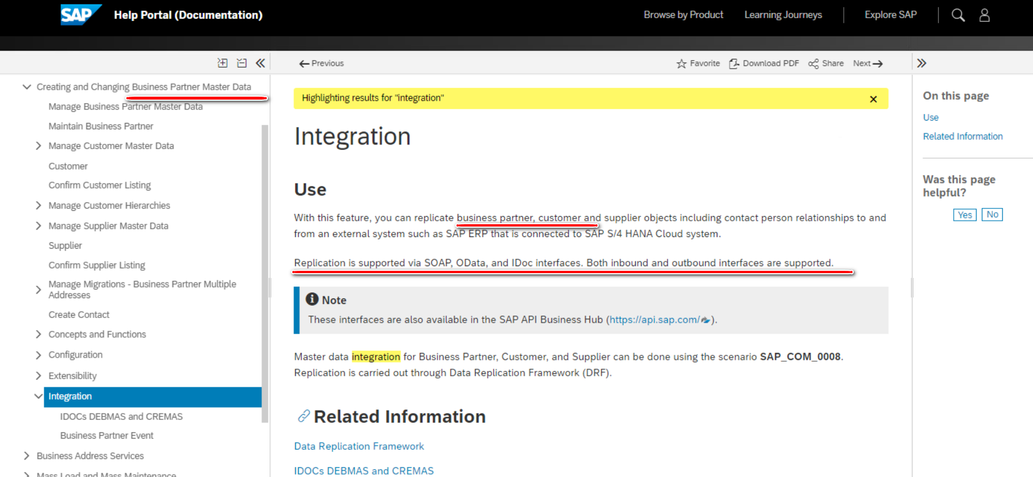
Task: Go to the Previous page
Action: tap(321, 63)
